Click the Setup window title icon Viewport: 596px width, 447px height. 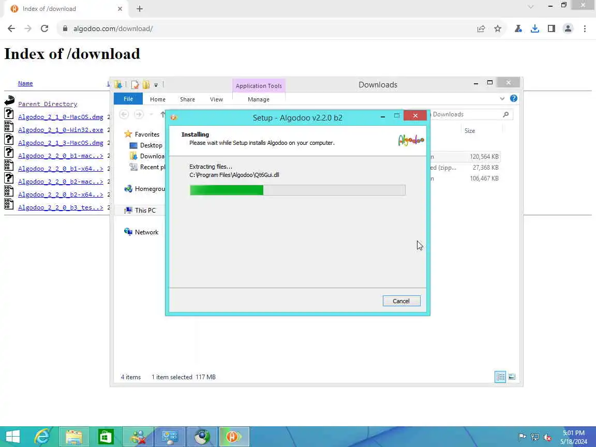(174, 117)
